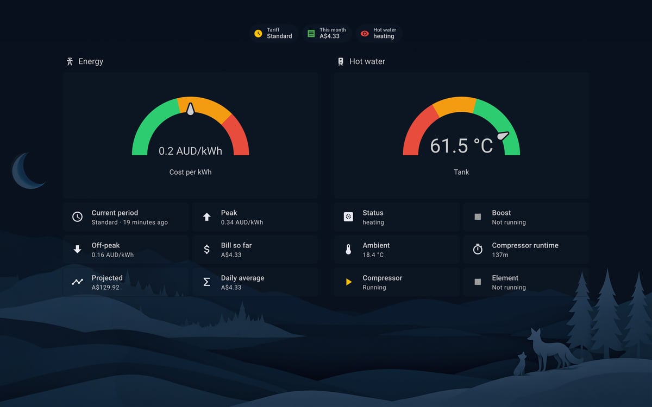The height and width of the screenshot is (407, 652).
Task: Click the stop square icon beside Element
Action: click(478, 282)
